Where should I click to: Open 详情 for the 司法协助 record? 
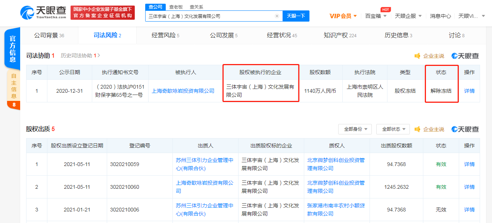(x=469, y=90)
